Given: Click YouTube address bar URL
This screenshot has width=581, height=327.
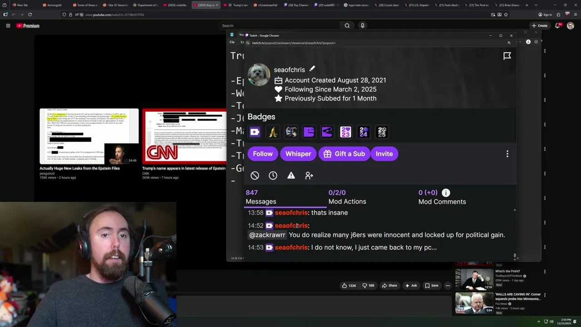Looking at the screenshot, I should pos(115,15).
